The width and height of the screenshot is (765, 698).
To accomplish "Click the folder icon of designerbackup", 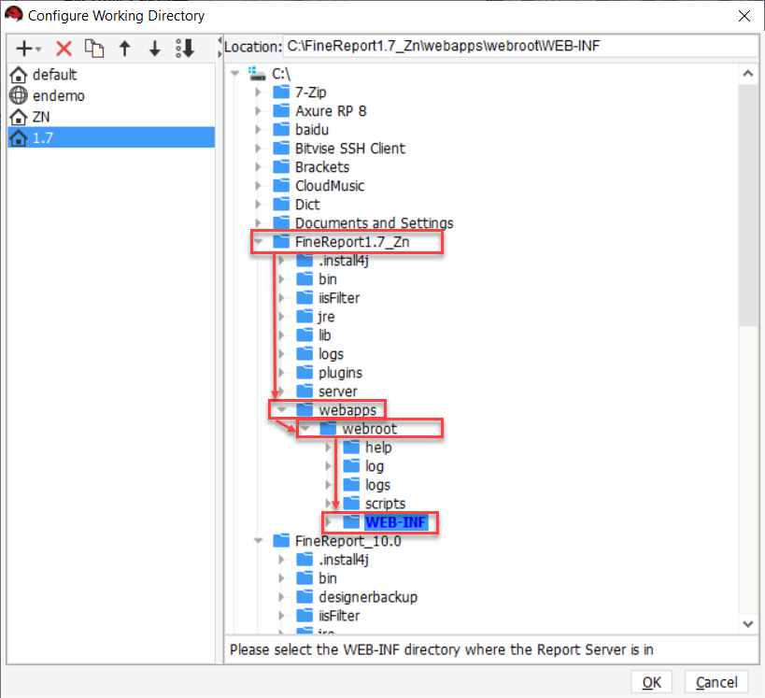I will click(x=305, y=596).
